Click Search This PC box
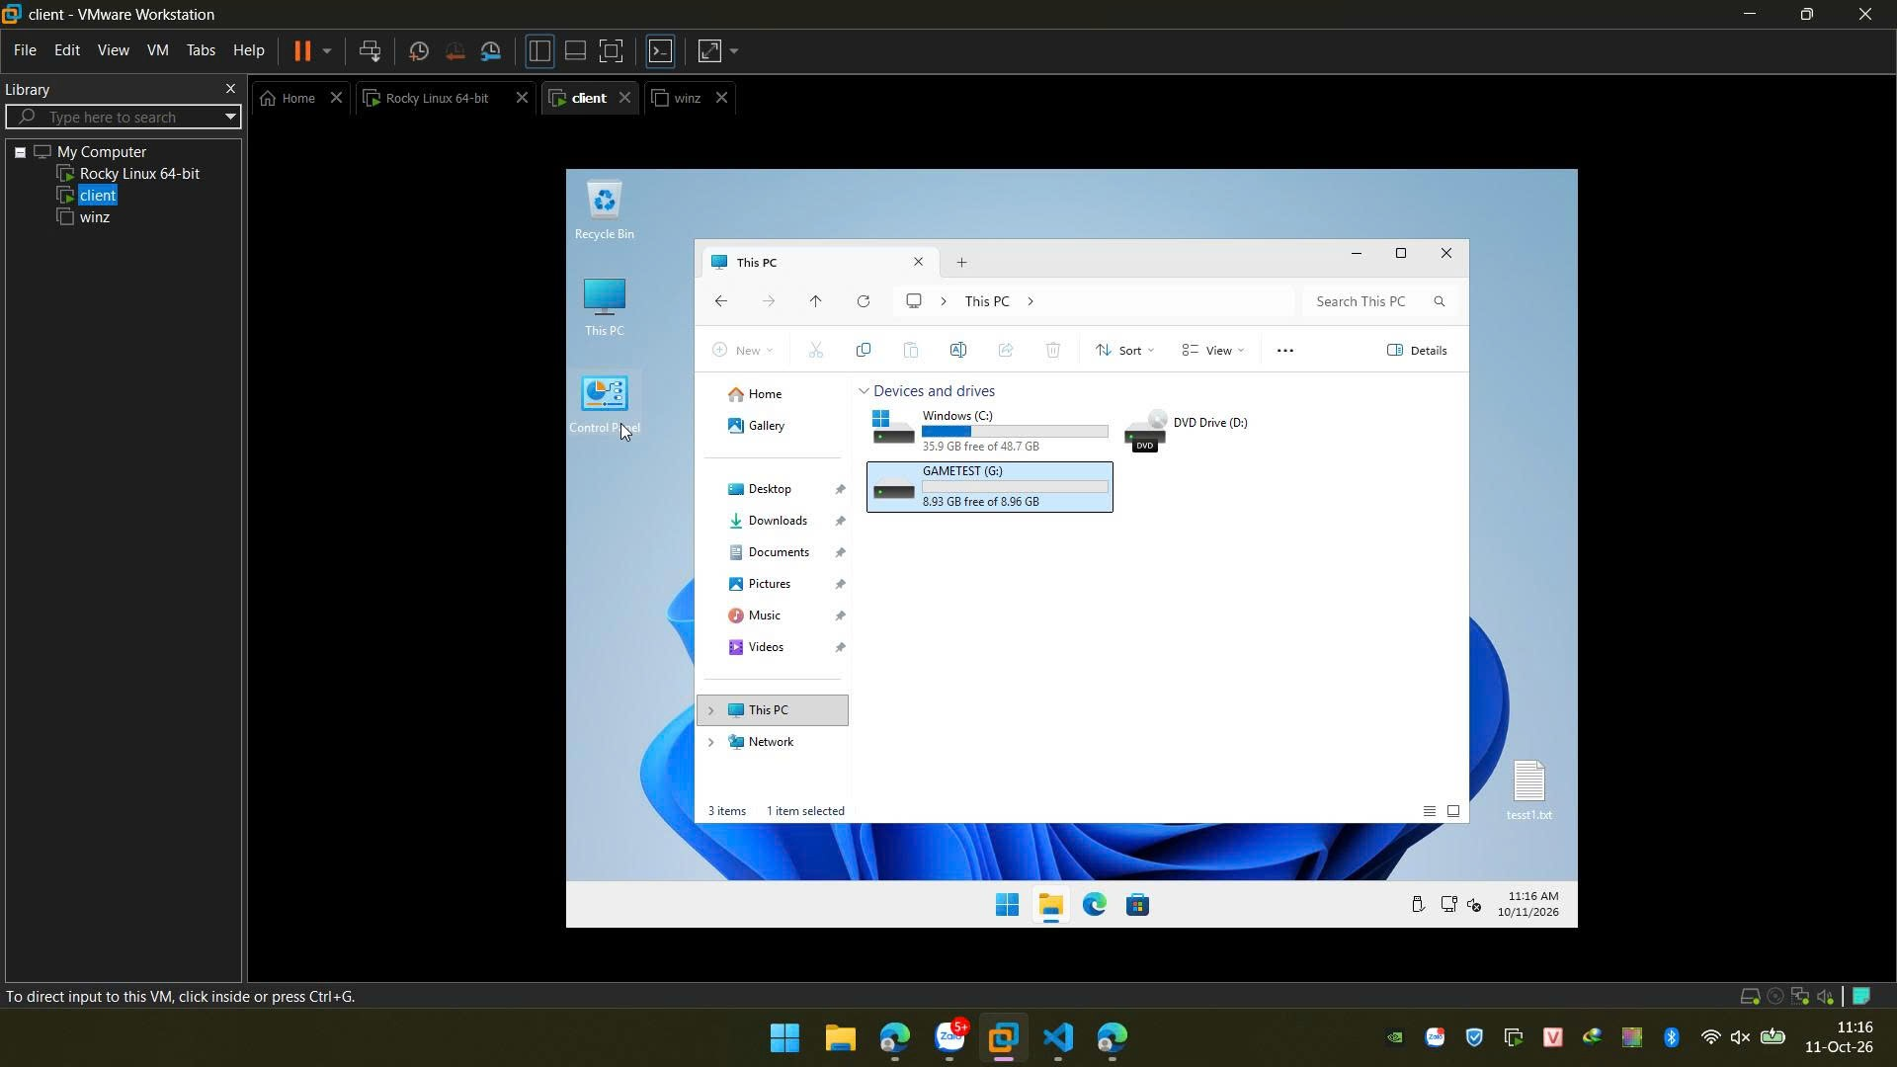1897x1067 pixels. [x=1379, y=301]
